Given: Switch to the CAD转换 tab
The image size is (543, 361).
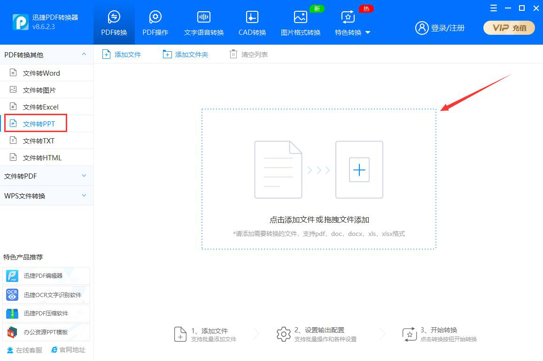Looking at the screenshot, I should 252,23.
